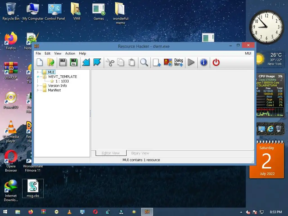288x216 pixels.
Task: Click the analog clock gadget
Action: [x=267, y=27]
